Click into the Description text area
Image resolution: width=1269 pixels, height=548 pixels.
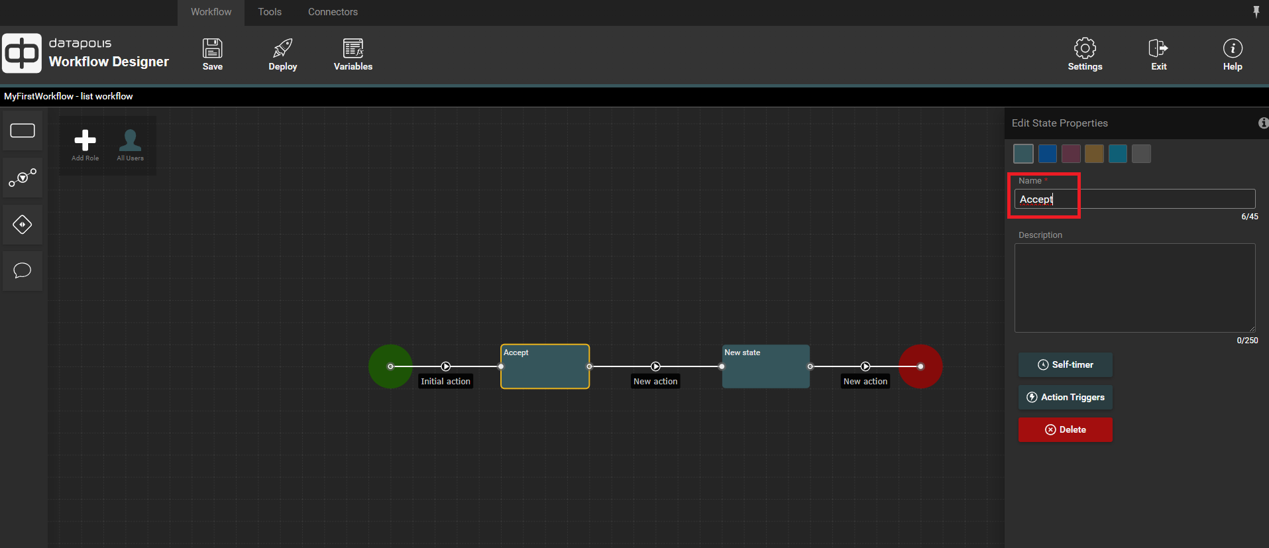1134,288
